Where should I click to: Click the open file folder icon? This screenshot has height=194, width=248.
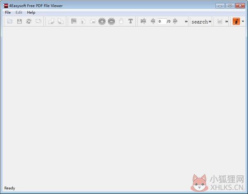point(10,21)
